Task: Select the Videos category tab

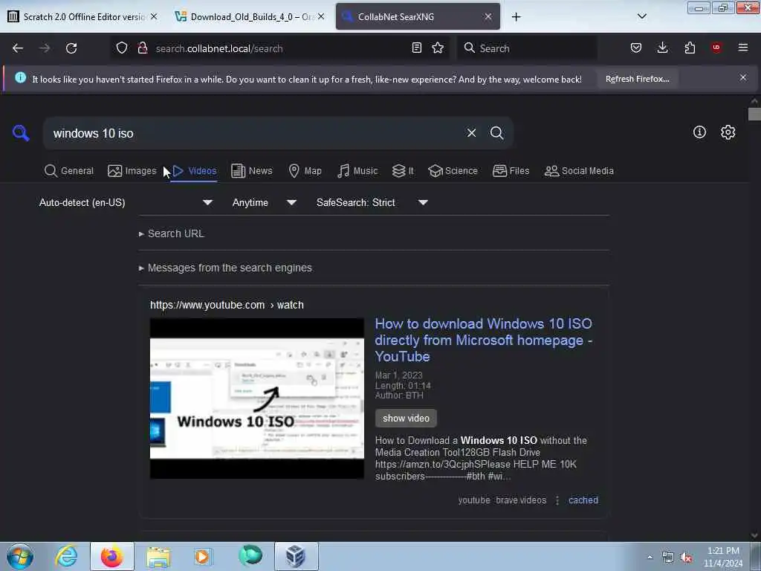Action: click(x=195, y=171)
